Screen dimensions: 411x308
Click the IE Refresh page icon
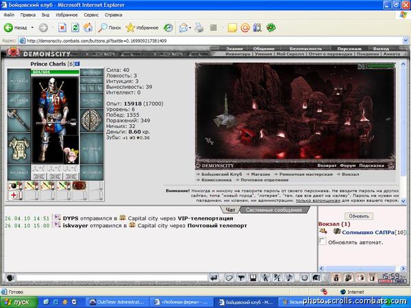75,27
